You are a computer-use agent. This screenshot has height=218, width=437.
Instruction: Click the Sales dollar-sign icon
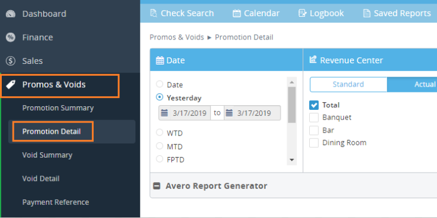tap(11, 61)
